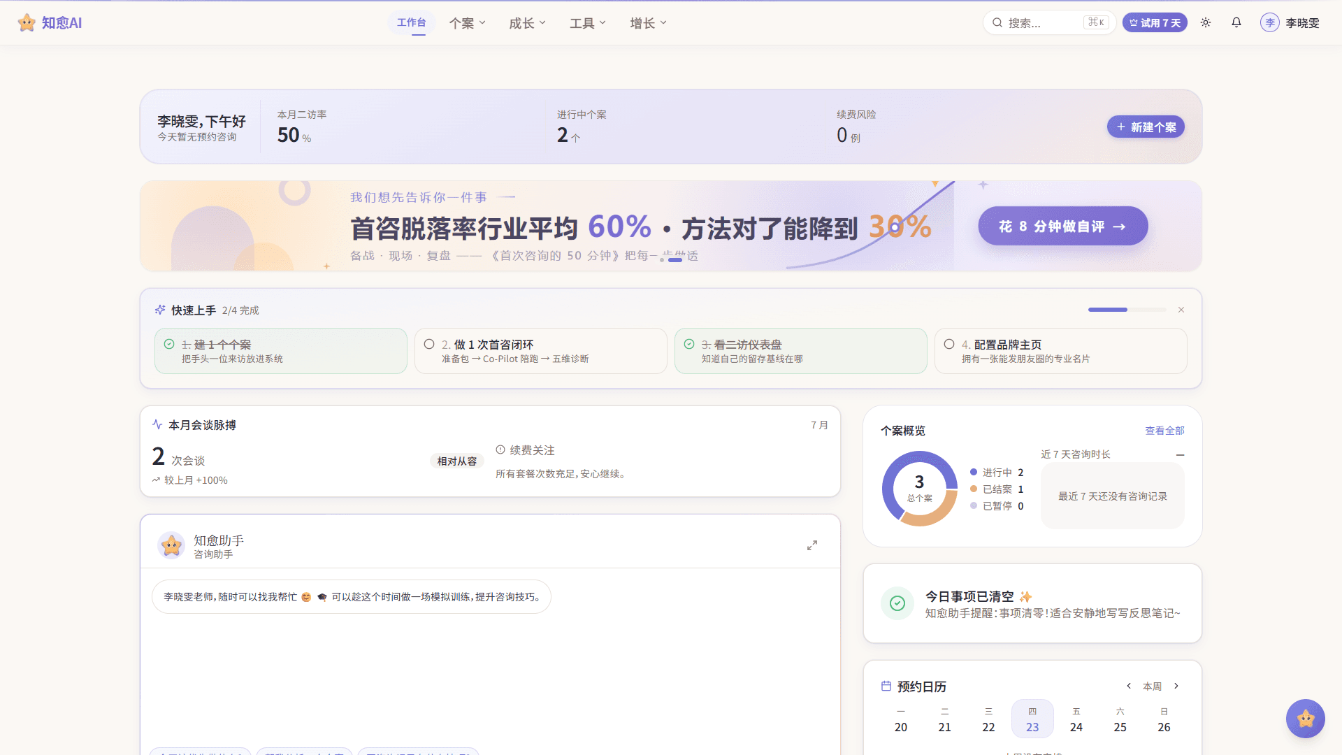This screenshot has height=755, width=1342.
Task: Click the 续费风险 0例 stat
Action: [x=856, y=127]
